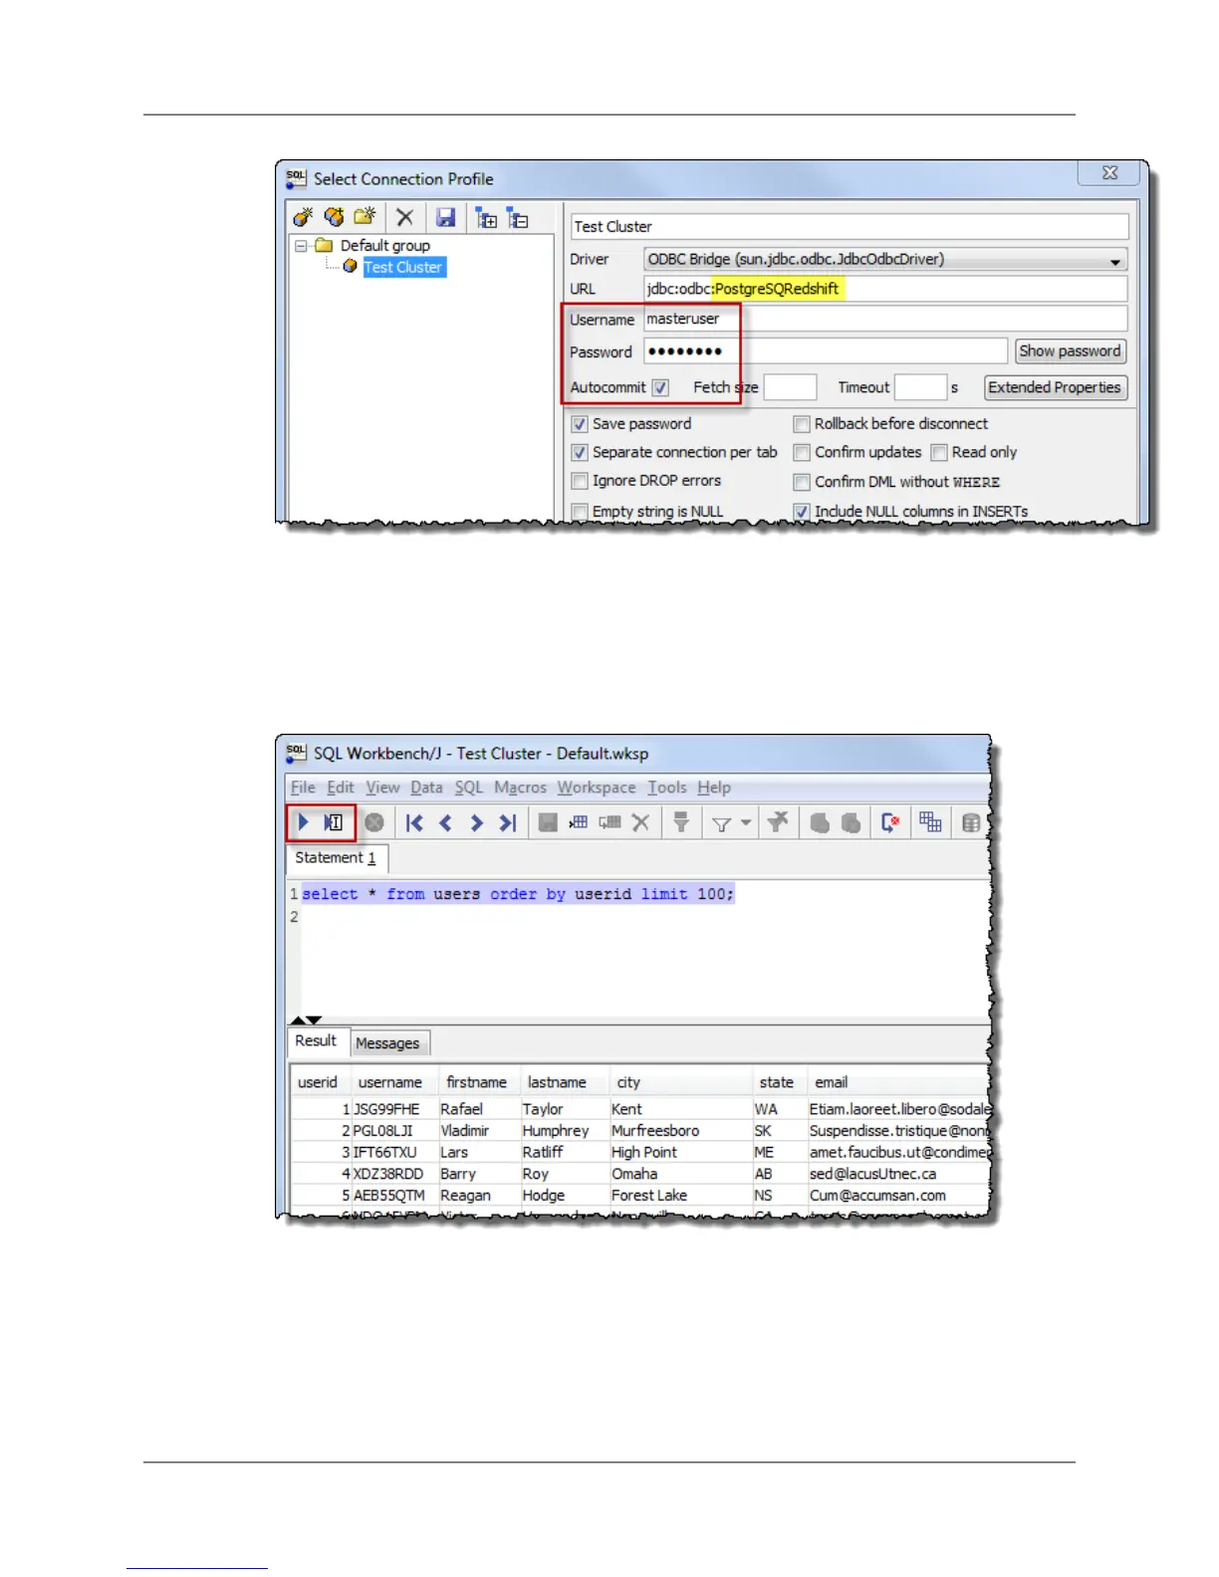Collapse the Default group tree node

click(x=301, y=245)
